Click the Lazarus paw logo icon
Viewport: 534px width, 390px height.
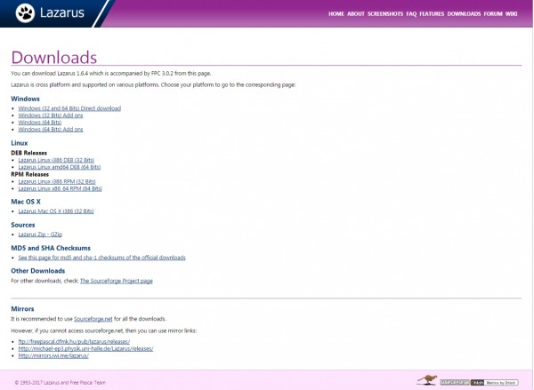(x=25, y=13)
